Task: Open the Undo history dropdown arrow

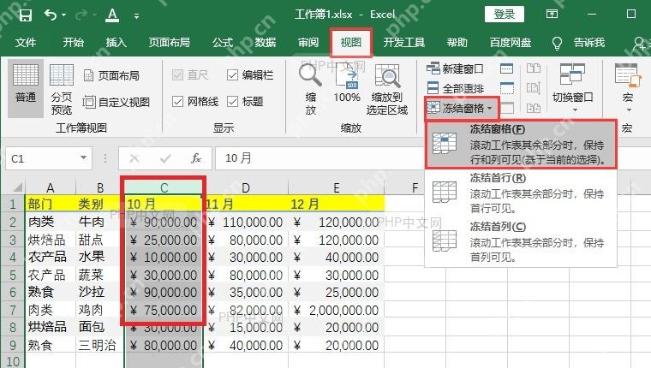Action: click(x=63, y=15)
